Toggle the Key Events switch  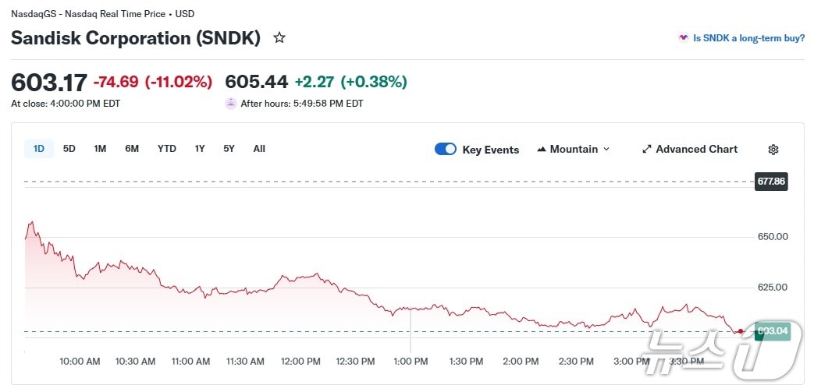coord(446,149)
